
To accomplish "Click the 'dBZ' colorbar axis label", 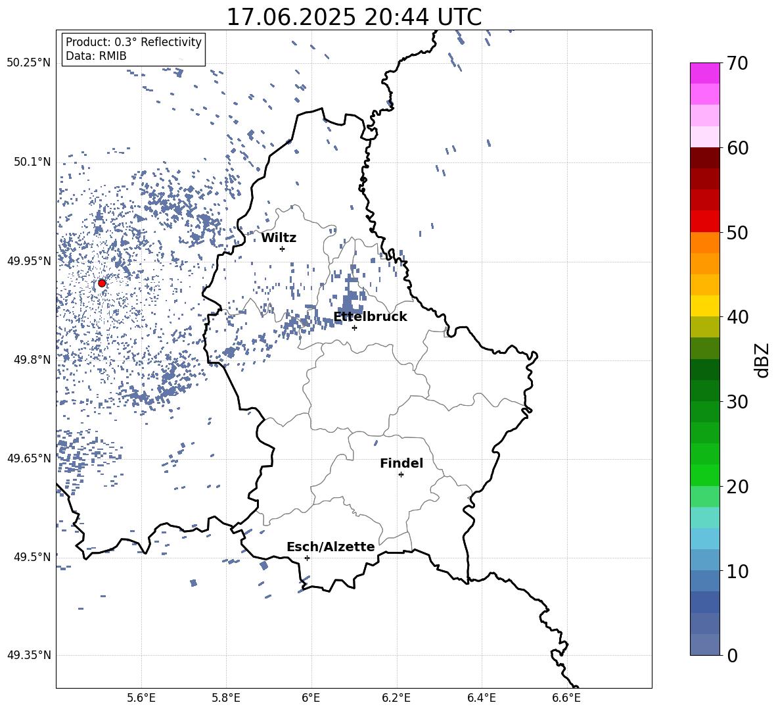I will (x=762, y=360).
